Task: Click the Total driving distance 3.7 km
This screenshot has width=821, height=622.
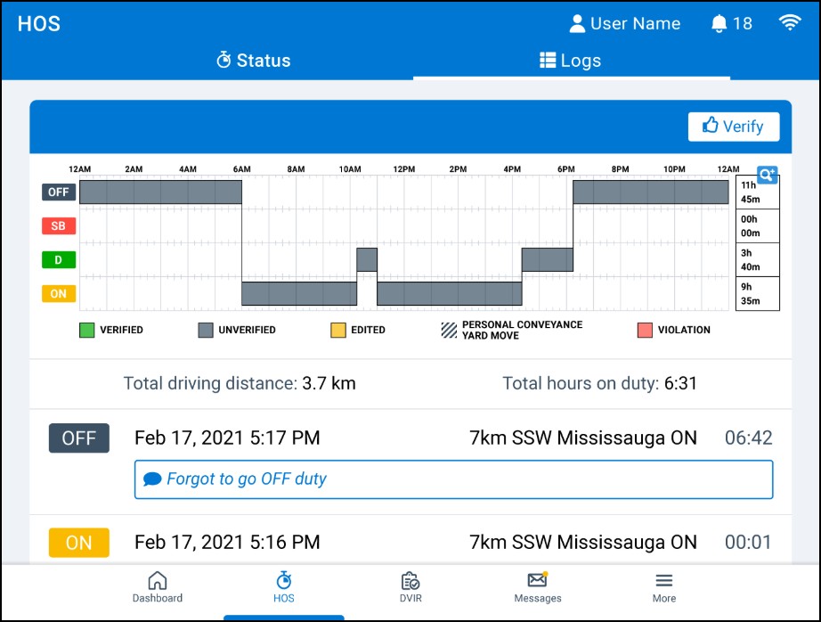Action: coord(240,383)
